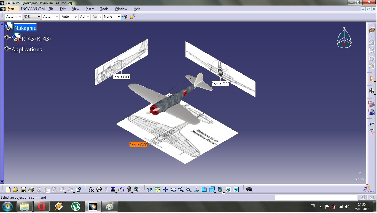The width and height of the screenshot is (377, 213).
Task: Open the Edit menu
Action: 63,9
